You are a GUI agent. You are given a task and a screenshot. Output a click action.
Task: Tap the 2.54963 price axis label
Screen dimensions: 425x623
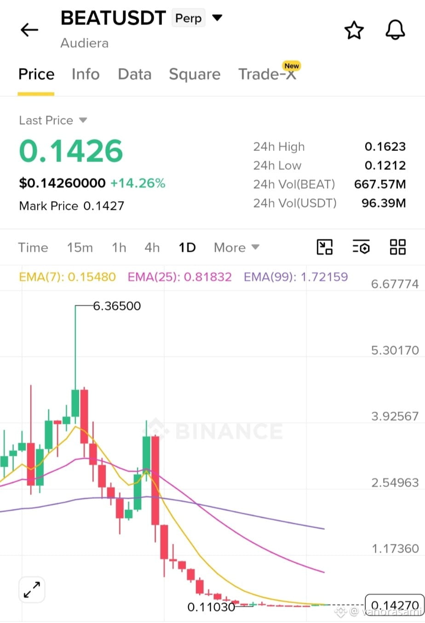click(395, 483)
